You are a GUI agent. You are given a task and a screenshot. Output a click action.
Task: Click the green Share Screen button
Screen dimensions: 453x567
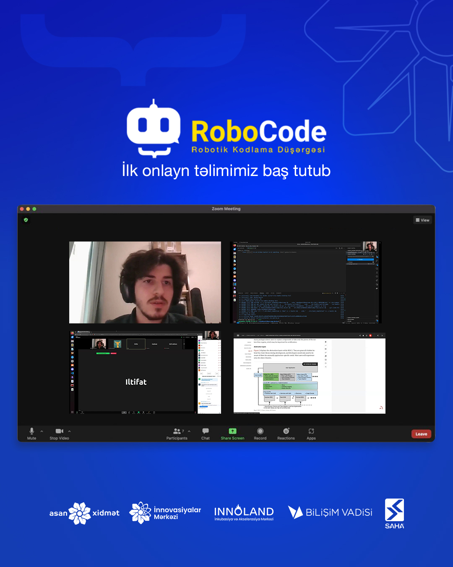tap(232, 433)
